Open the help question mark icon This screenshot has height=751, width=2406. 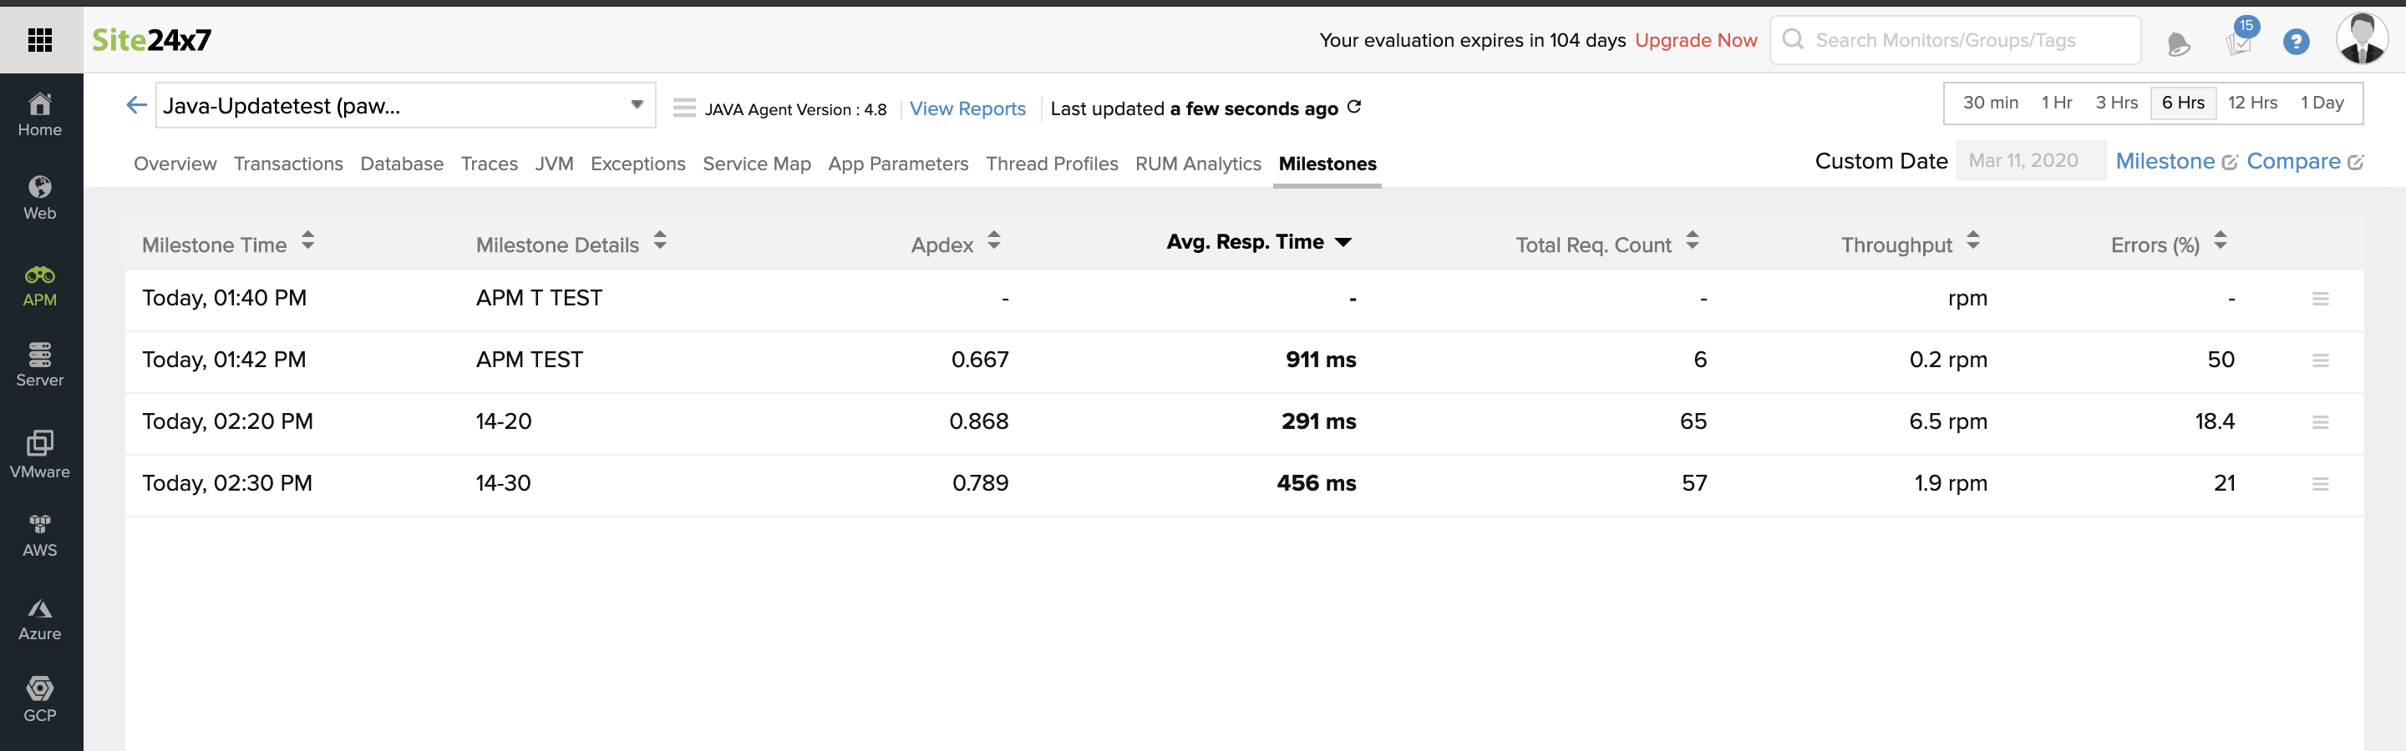coord(2295,42)
